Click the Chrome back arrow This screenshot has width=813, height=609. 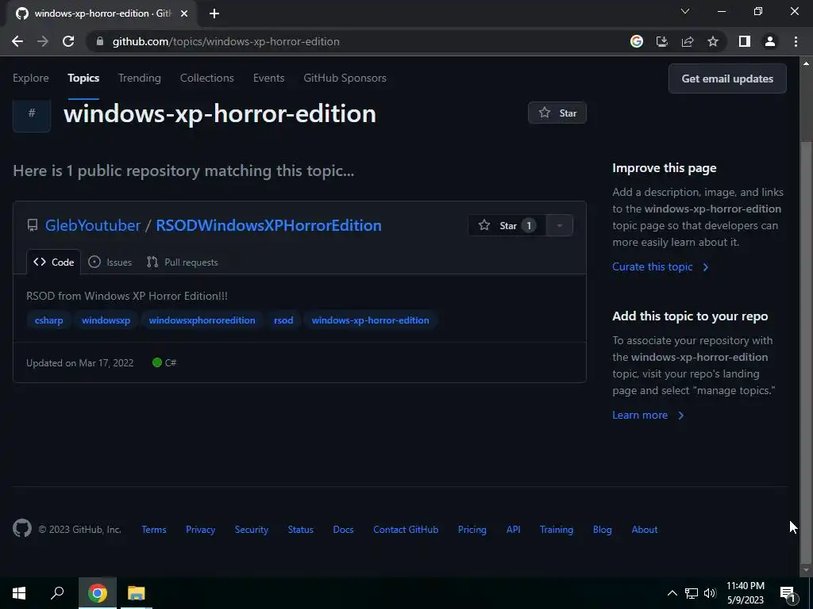pos(17,41)
